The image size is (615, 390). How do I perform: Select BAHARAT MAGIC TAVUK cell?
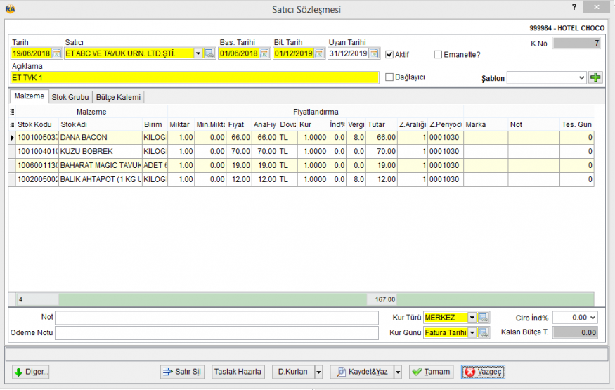click(x=100, y=165)
